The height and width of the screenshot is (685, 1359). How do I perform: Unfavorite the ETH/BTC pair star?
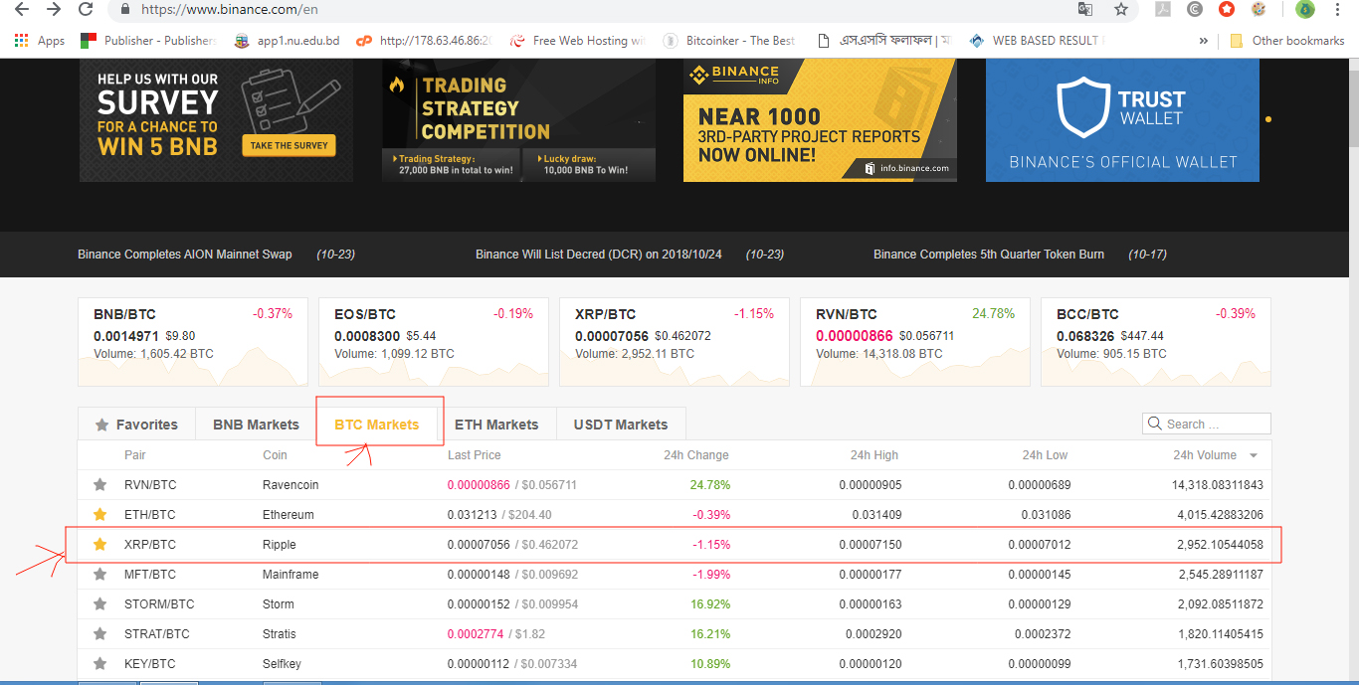click(99, 515)
